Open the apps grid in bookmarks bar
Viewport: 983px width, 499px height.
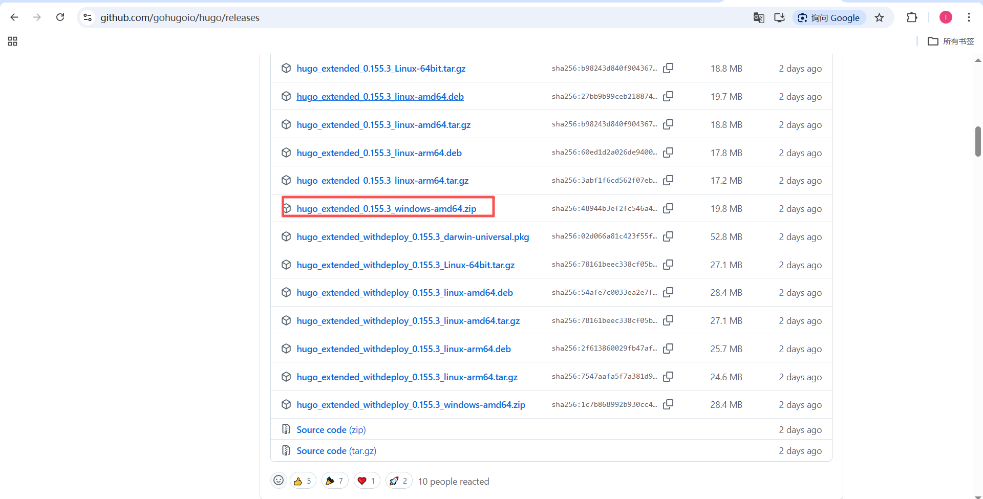coord(13,41)
